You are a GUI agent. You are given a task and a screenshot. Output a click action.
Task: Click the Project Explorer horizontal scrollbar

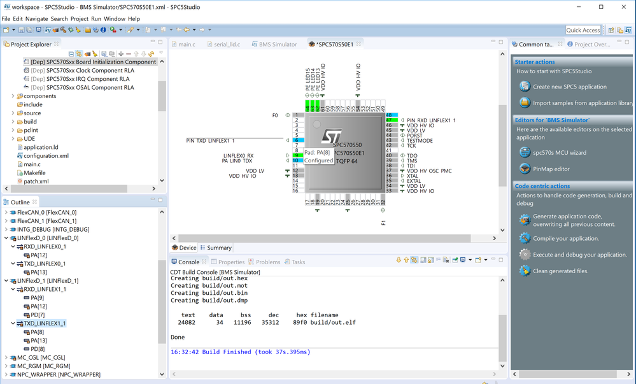click(x=69, y=188)
